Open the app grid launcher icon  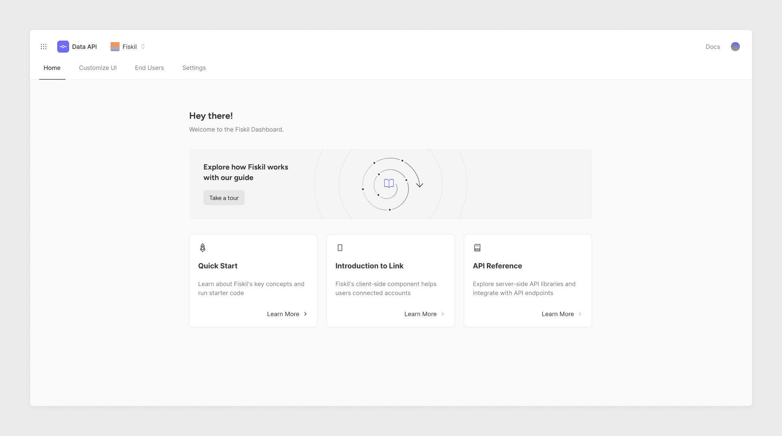click(x=44, y=47)
